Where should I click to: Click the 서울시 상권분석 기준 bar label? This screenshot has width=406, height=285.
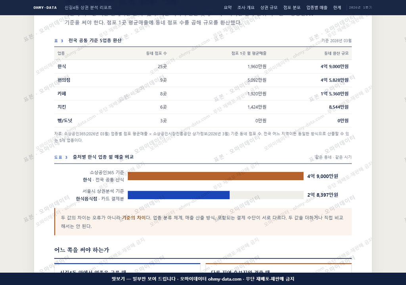[x=103, y=191]
